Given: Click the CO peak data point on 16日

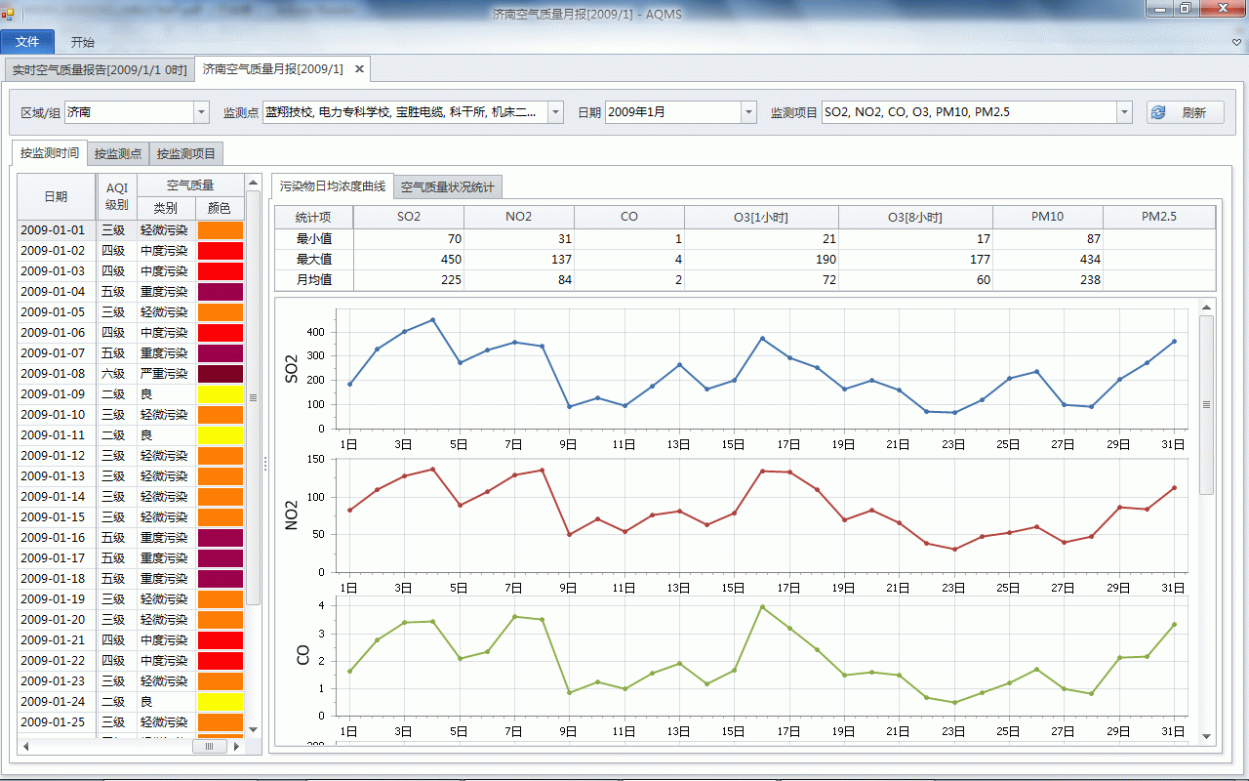Looking at the screenshot, I should click(762, 607).
